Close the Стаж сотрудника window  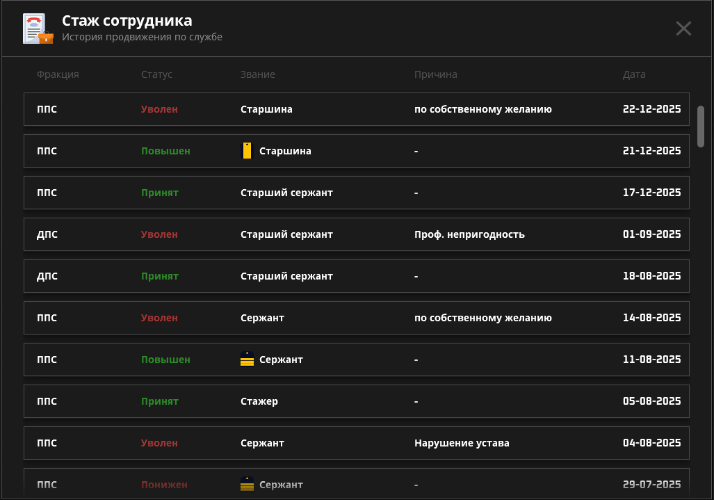683,29
